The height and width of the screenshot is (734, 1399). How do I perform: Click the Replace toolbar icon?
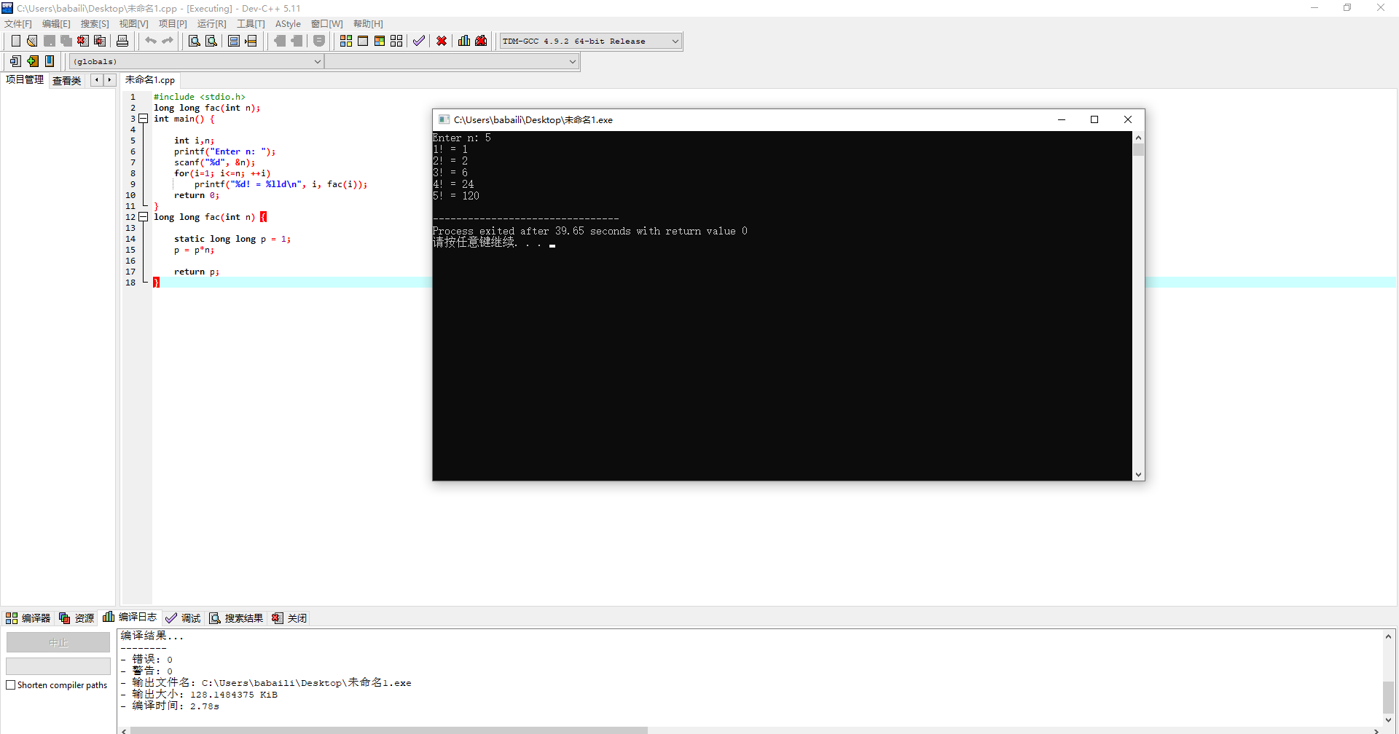(x=211, y=41)
